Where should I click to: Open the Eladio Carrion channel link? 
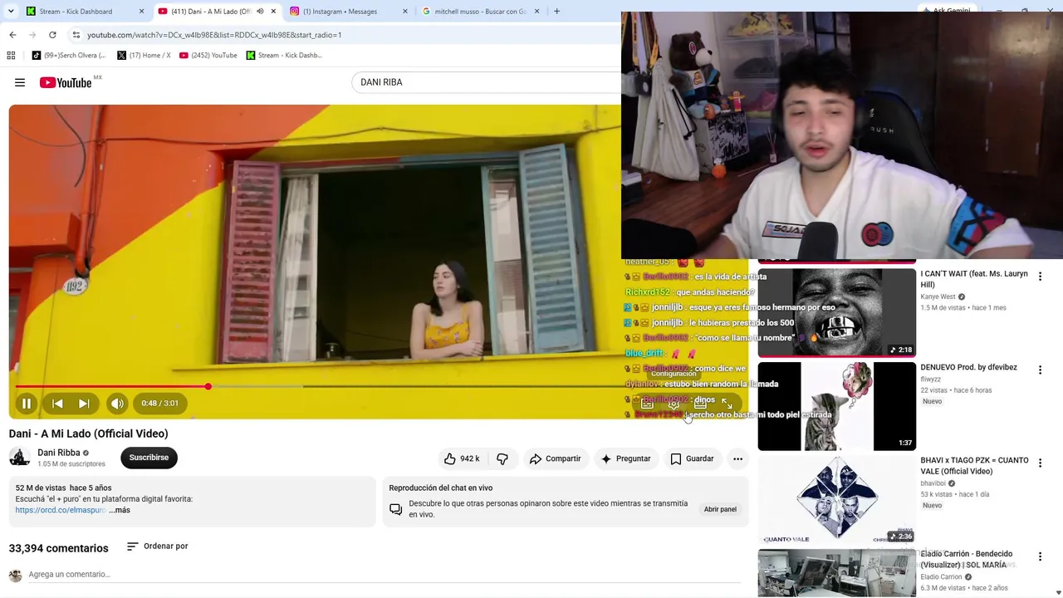941,577
